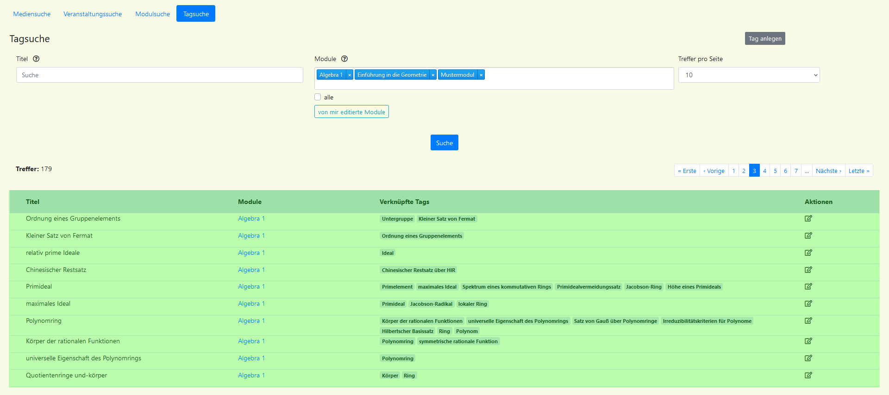Remove Einführung in die Geometrie module chip

pyautogui.click(x=433, y=75)
